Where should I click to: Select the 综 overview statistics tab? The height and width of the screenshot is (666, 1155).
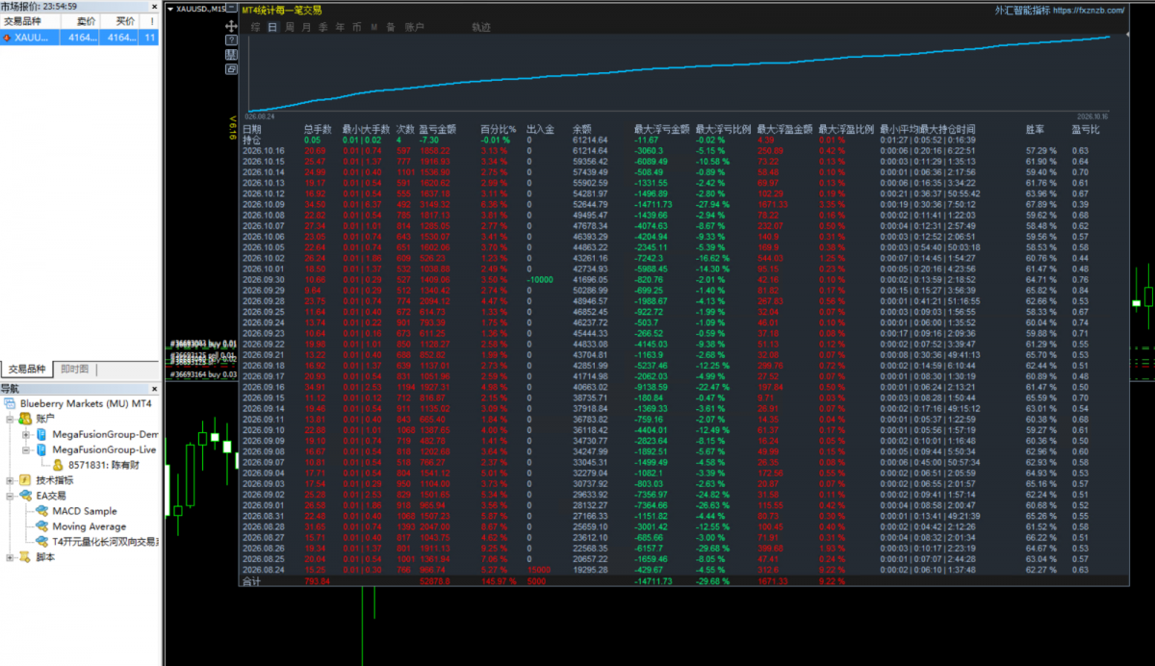pos(256,27)
